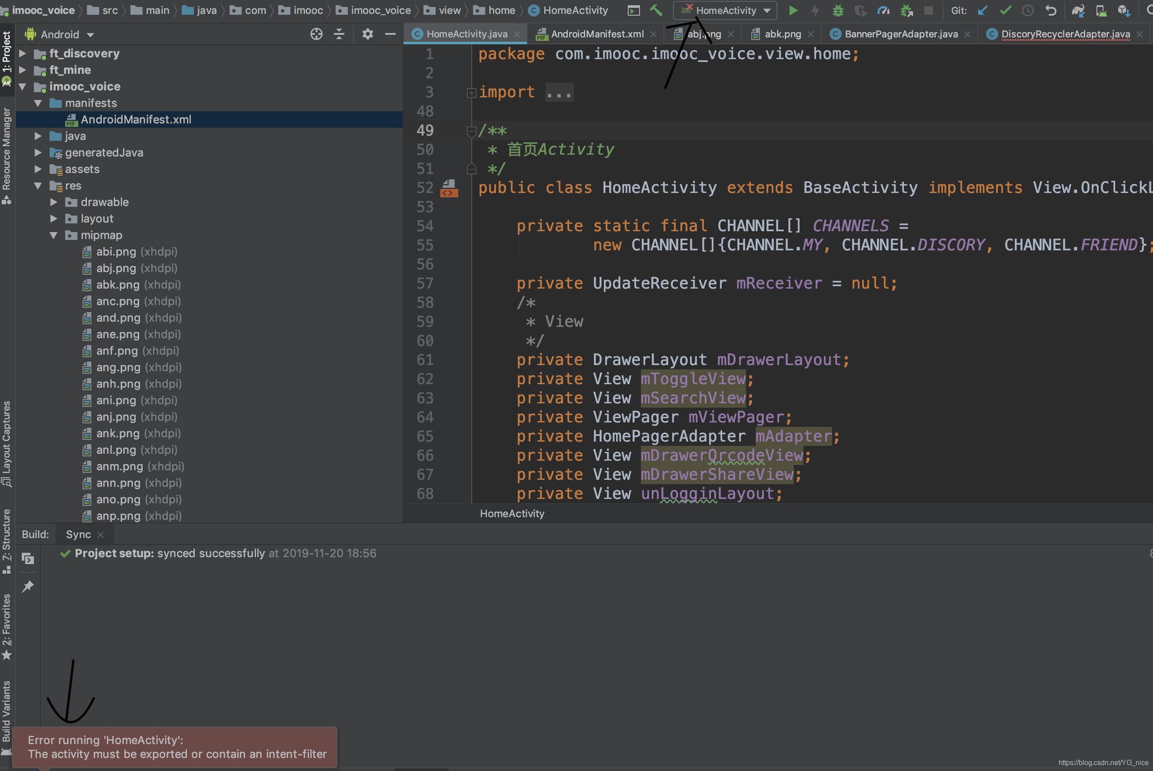Click the Debug app bug icon
This screenshot has height=771, width=1153.
point(838,10)
